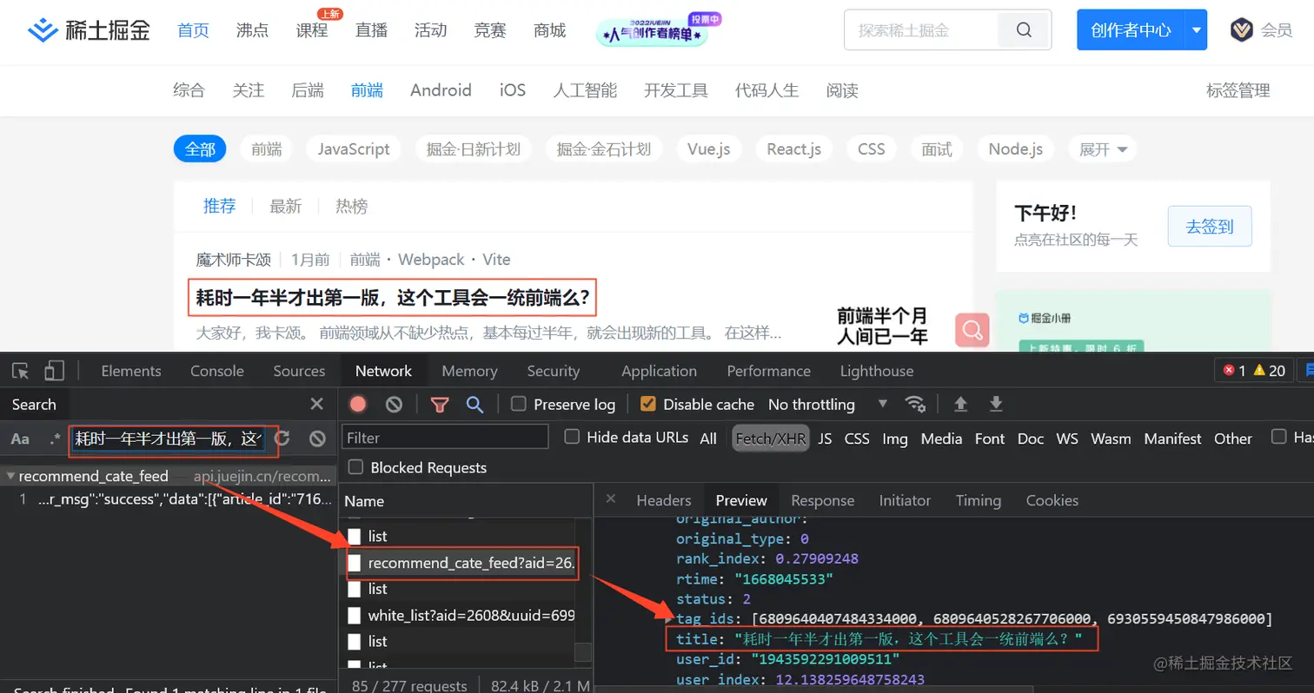Go to 沸点 navigation item
Image resolution: width=1314 pixels, height=693 pixels.
pyautogui.click(x=252, y=30)
